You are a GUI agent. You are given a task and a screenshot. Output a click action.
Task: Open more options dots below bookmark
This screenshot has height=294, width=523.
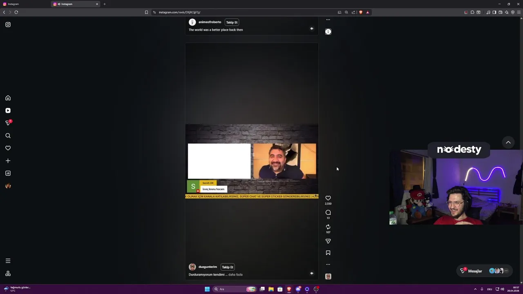(328, 265)
